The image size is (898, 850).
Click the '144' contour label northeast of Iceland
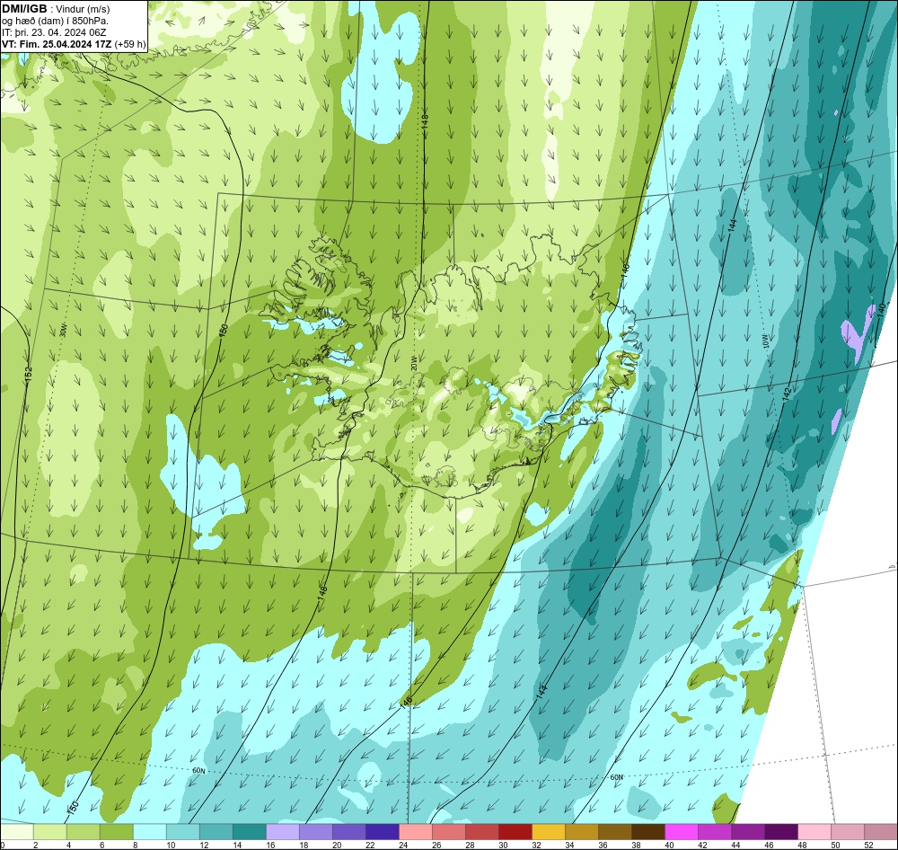tap(732, 226)
